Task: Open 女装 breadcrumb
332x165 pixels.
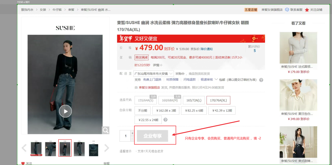Action: 43,10
